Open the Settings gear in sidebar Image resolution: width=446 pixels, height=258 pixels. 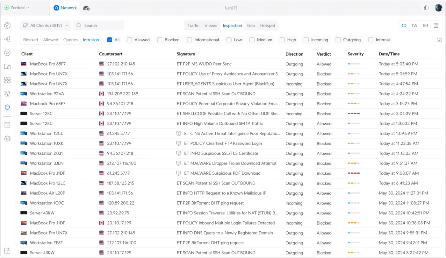[x=7, y=139]
